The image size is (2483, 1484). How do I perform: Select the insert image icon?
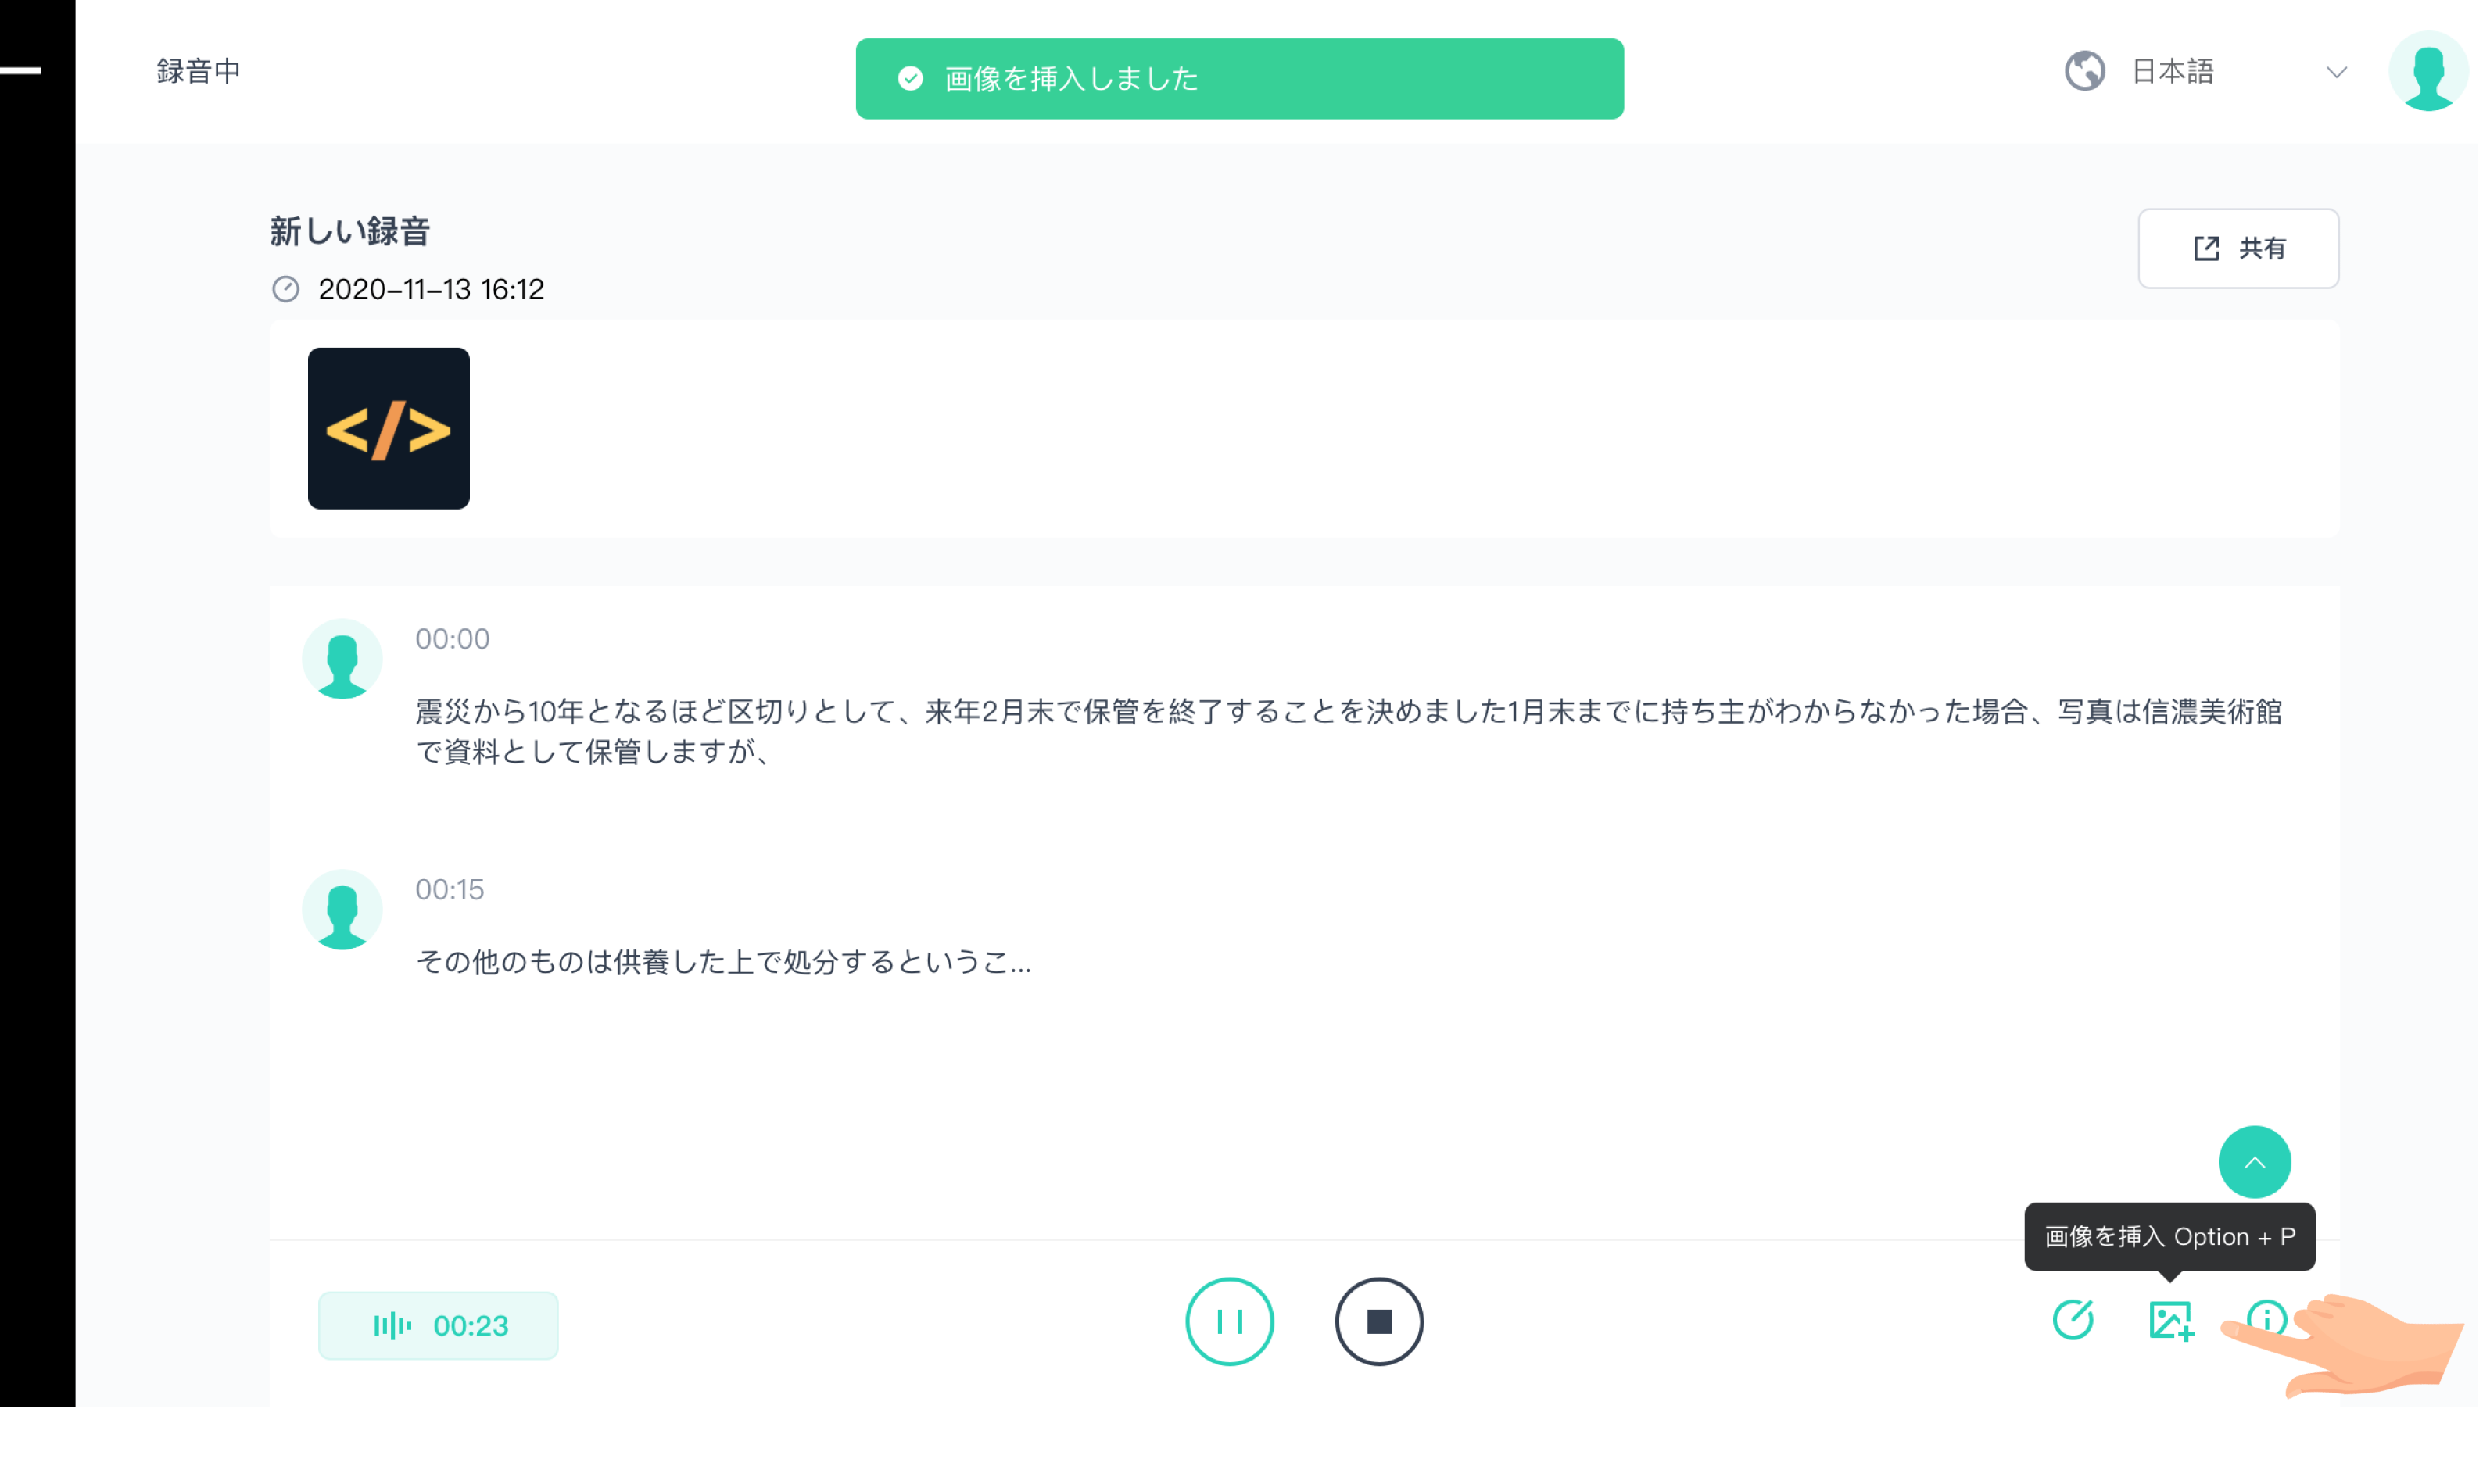pos(2171,1321)
